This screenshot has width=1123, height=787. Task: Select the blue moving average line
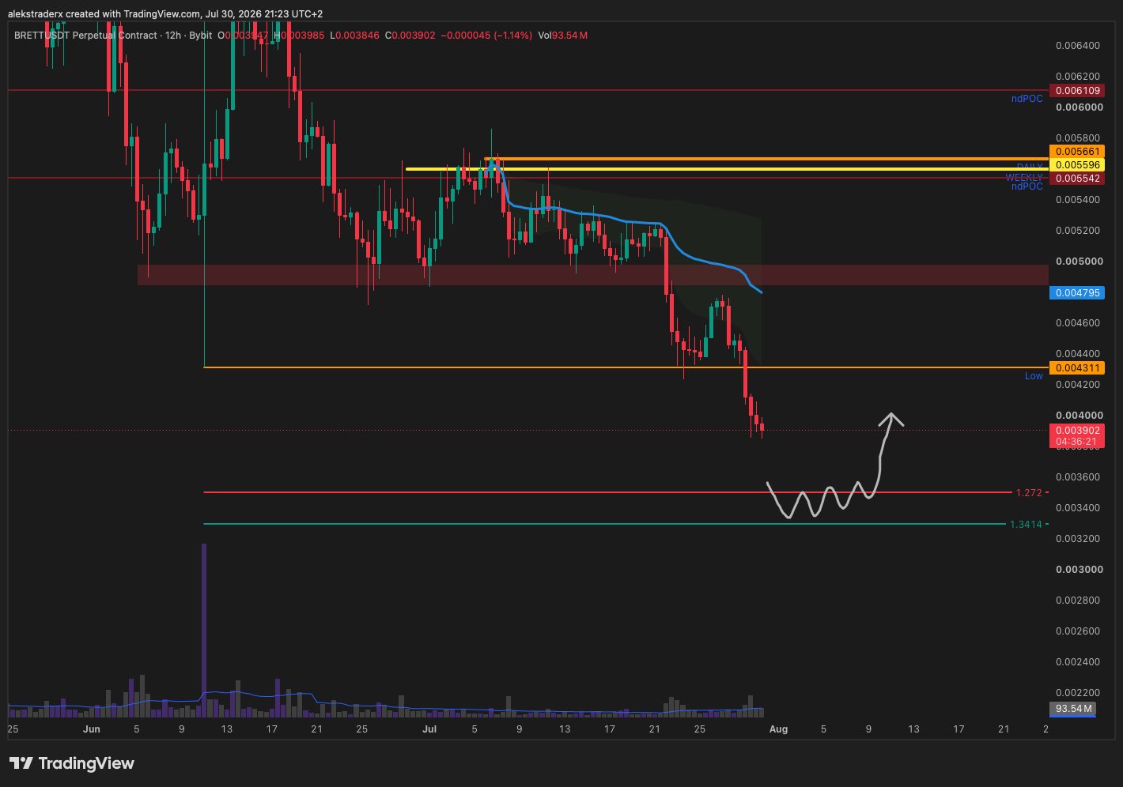[x=625, y=224]
